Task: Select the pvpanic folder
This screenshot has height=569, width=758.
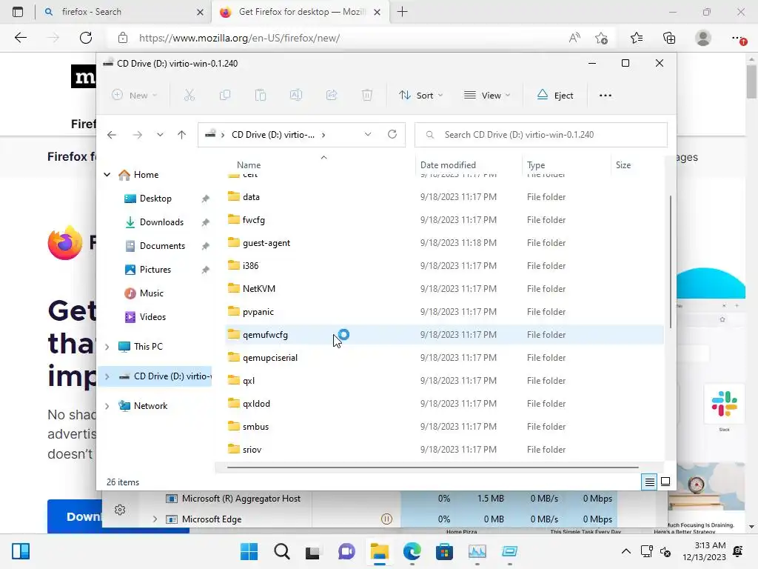Action: click(x=258, y=312)
